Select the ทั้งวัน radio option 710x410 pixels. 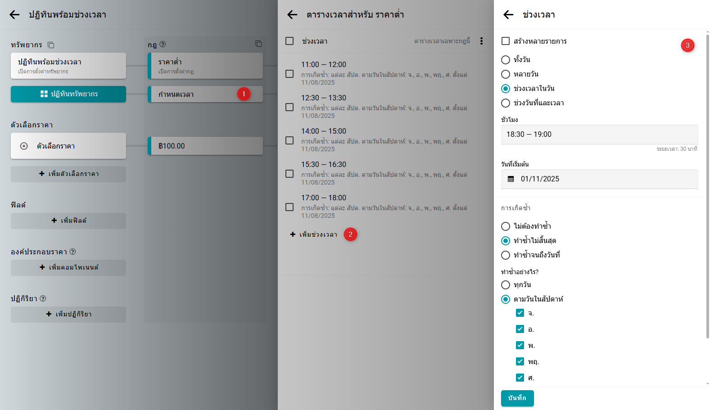(506, 60)
